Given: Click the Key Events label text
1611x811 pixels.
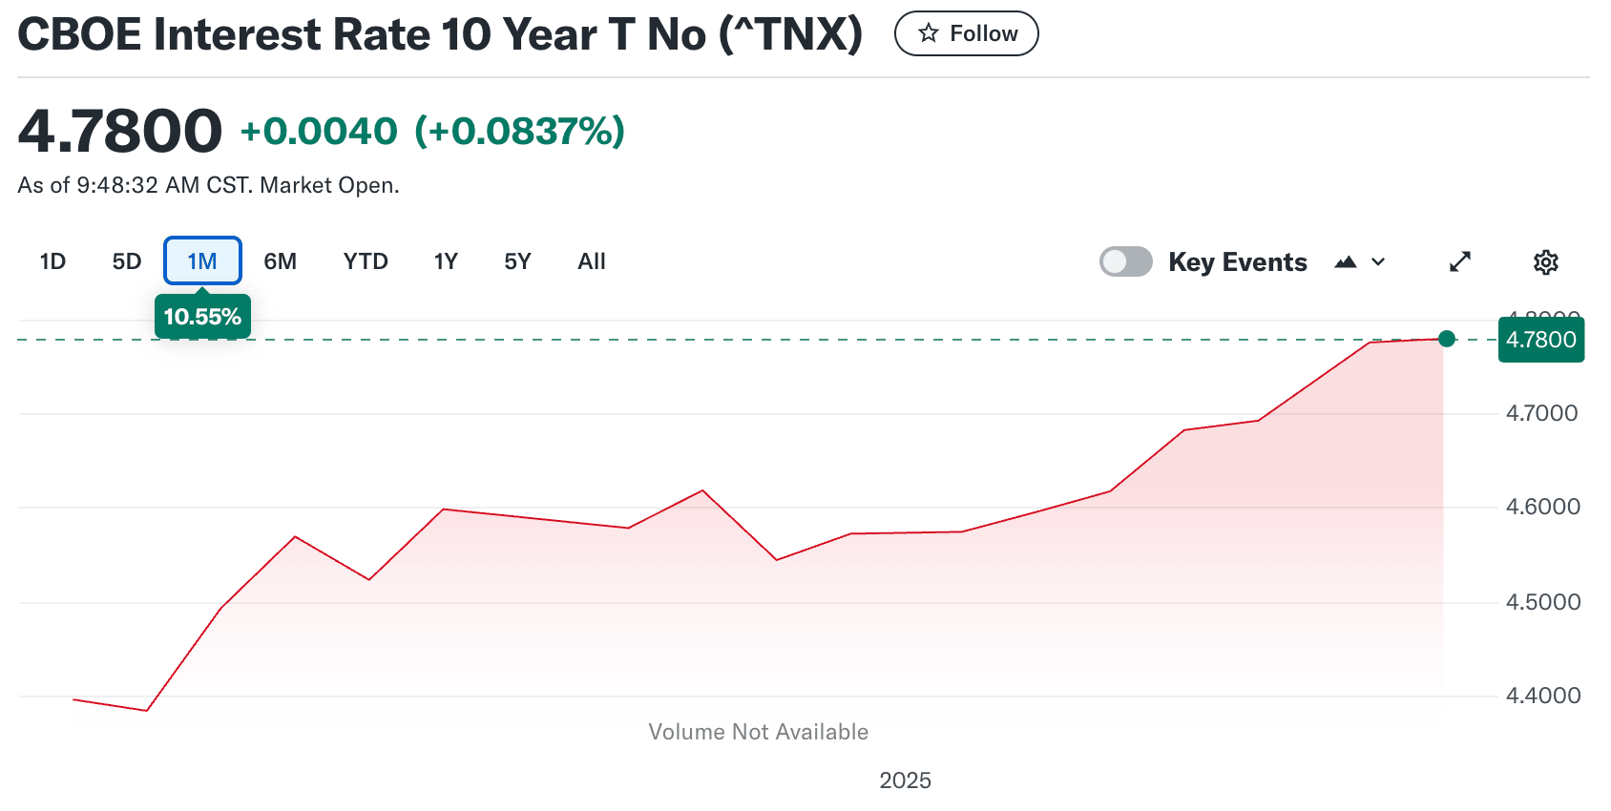Looking at the screenshot, I should click(1238, 262).
